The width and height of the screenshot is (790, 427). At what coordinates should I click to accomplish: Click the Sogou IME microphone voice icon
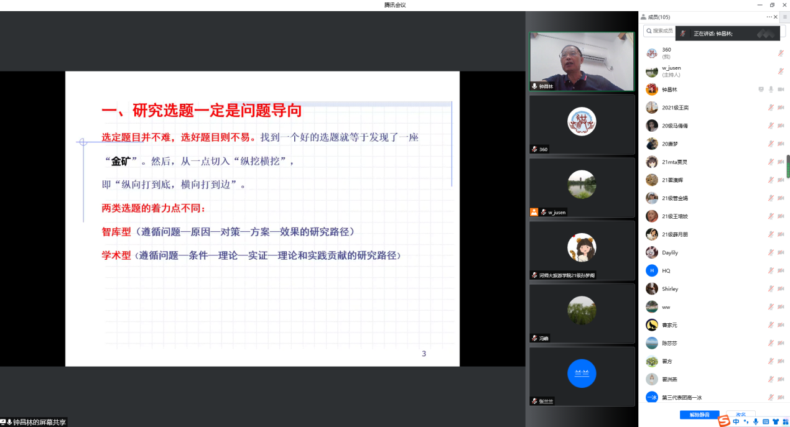click(755, 421)
